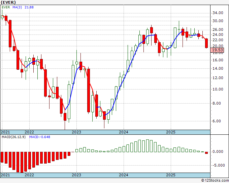Image resolution: width=229 pixels, height=183 pixels.
Task: Click the latest red MACD histogram bar
Action: point(206,153)
